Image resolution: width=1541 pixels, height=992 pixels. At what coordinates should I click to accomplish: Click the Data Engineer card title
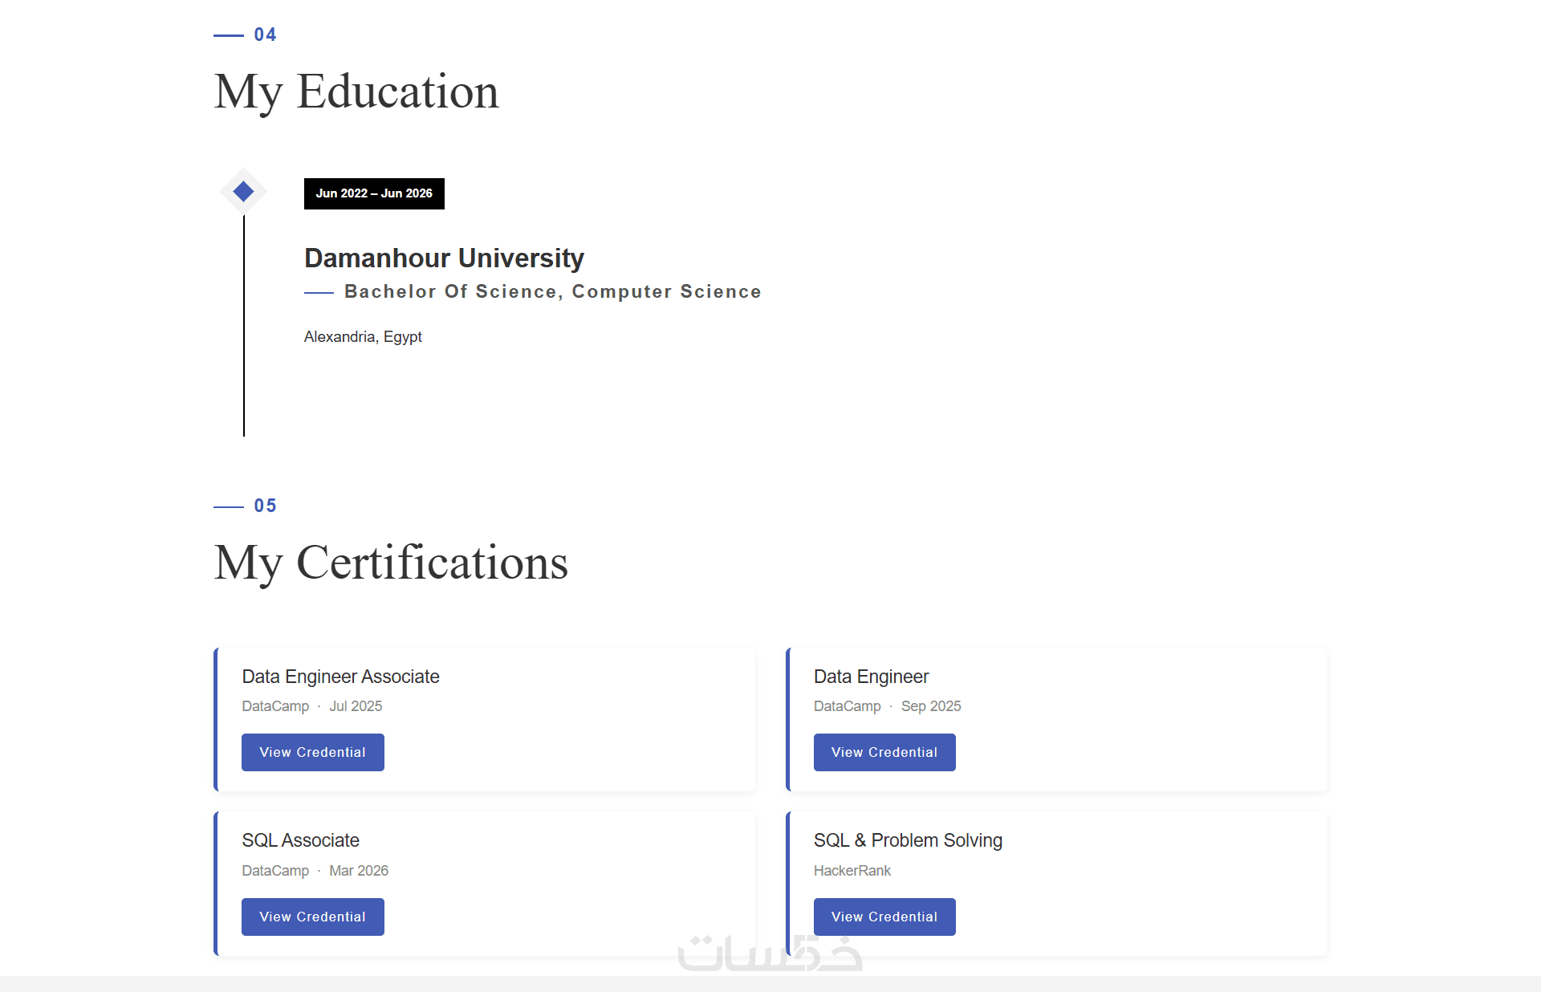(x=871, y=677)
